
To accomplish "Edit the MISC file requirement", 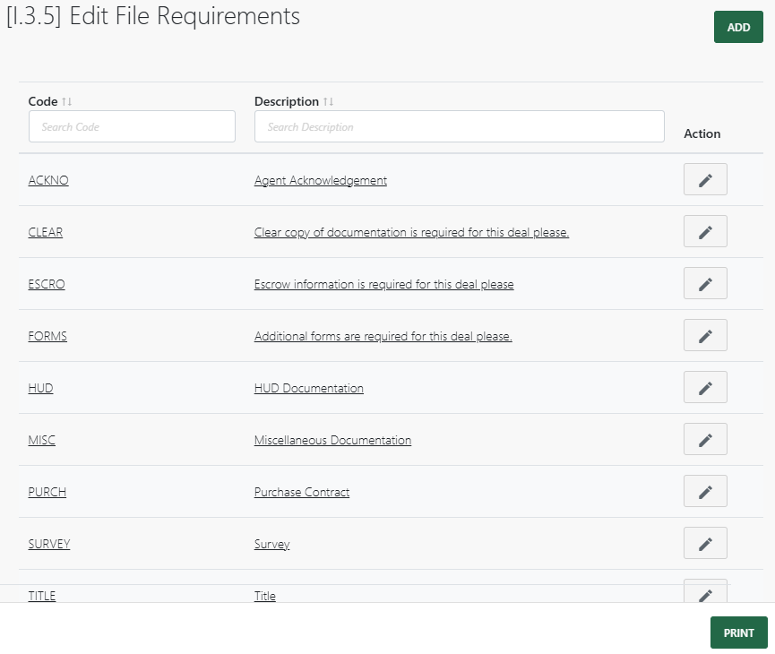I will click(x=705, y=439).
